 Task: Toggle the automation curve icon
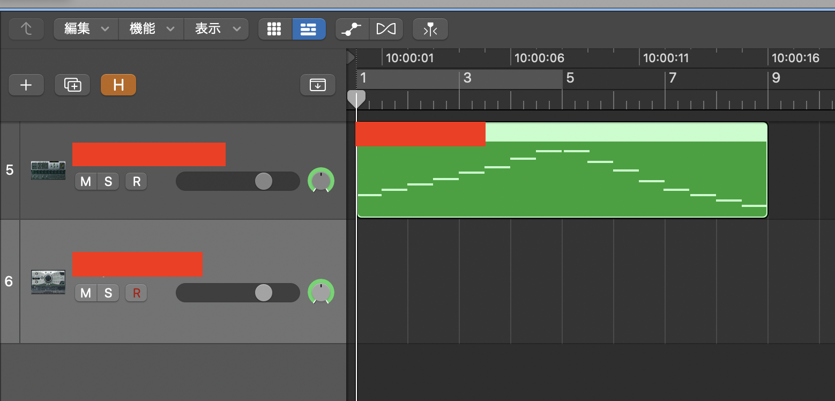[x=352, y=29]
